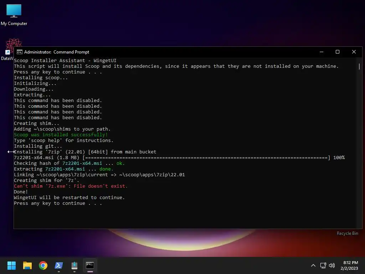Click the 'Installing scoop...' output line
Screen dimensions: 365x274
point(41,78)
